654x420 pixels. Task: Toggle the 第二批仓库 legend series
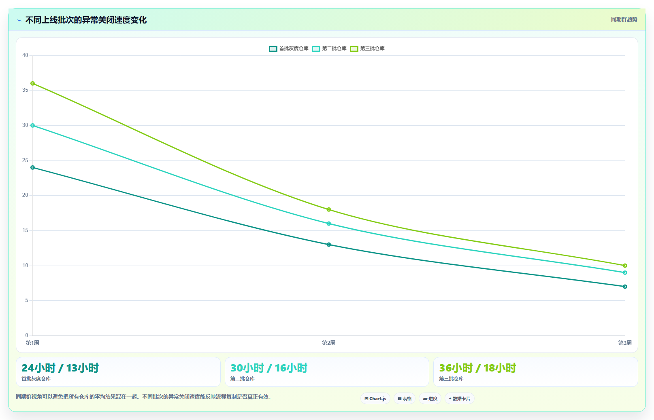[x=329, y=49]
